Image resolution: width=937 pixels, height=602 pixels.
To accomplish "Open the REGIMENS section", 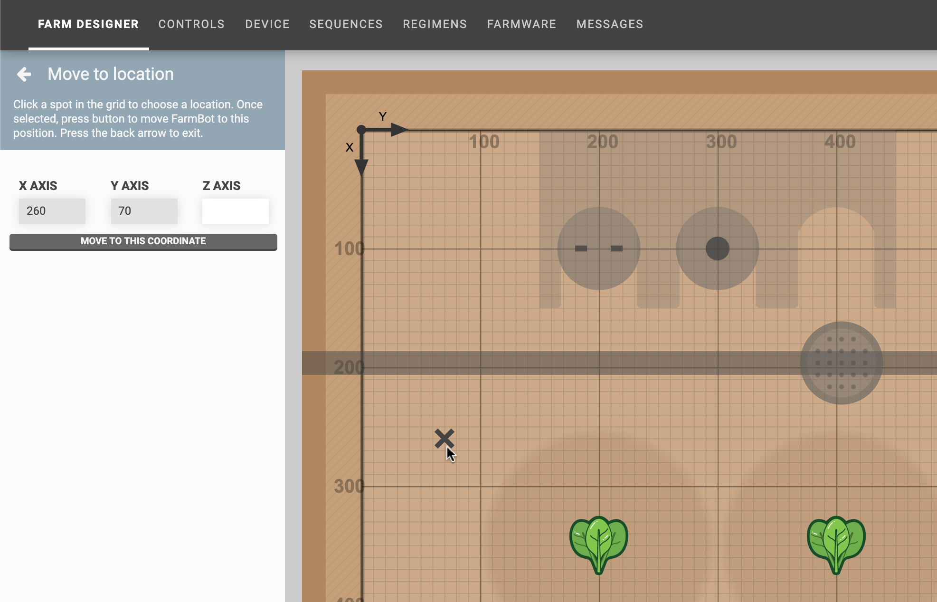I will (x=435, y=24).
